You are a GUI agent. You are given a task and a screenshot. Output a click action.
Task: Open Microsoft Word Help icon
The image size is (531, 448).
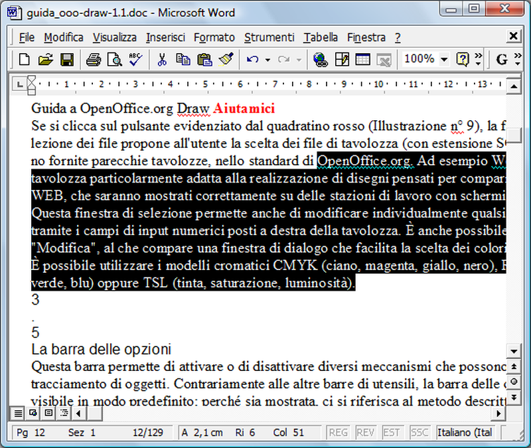(x=462, y=60)
